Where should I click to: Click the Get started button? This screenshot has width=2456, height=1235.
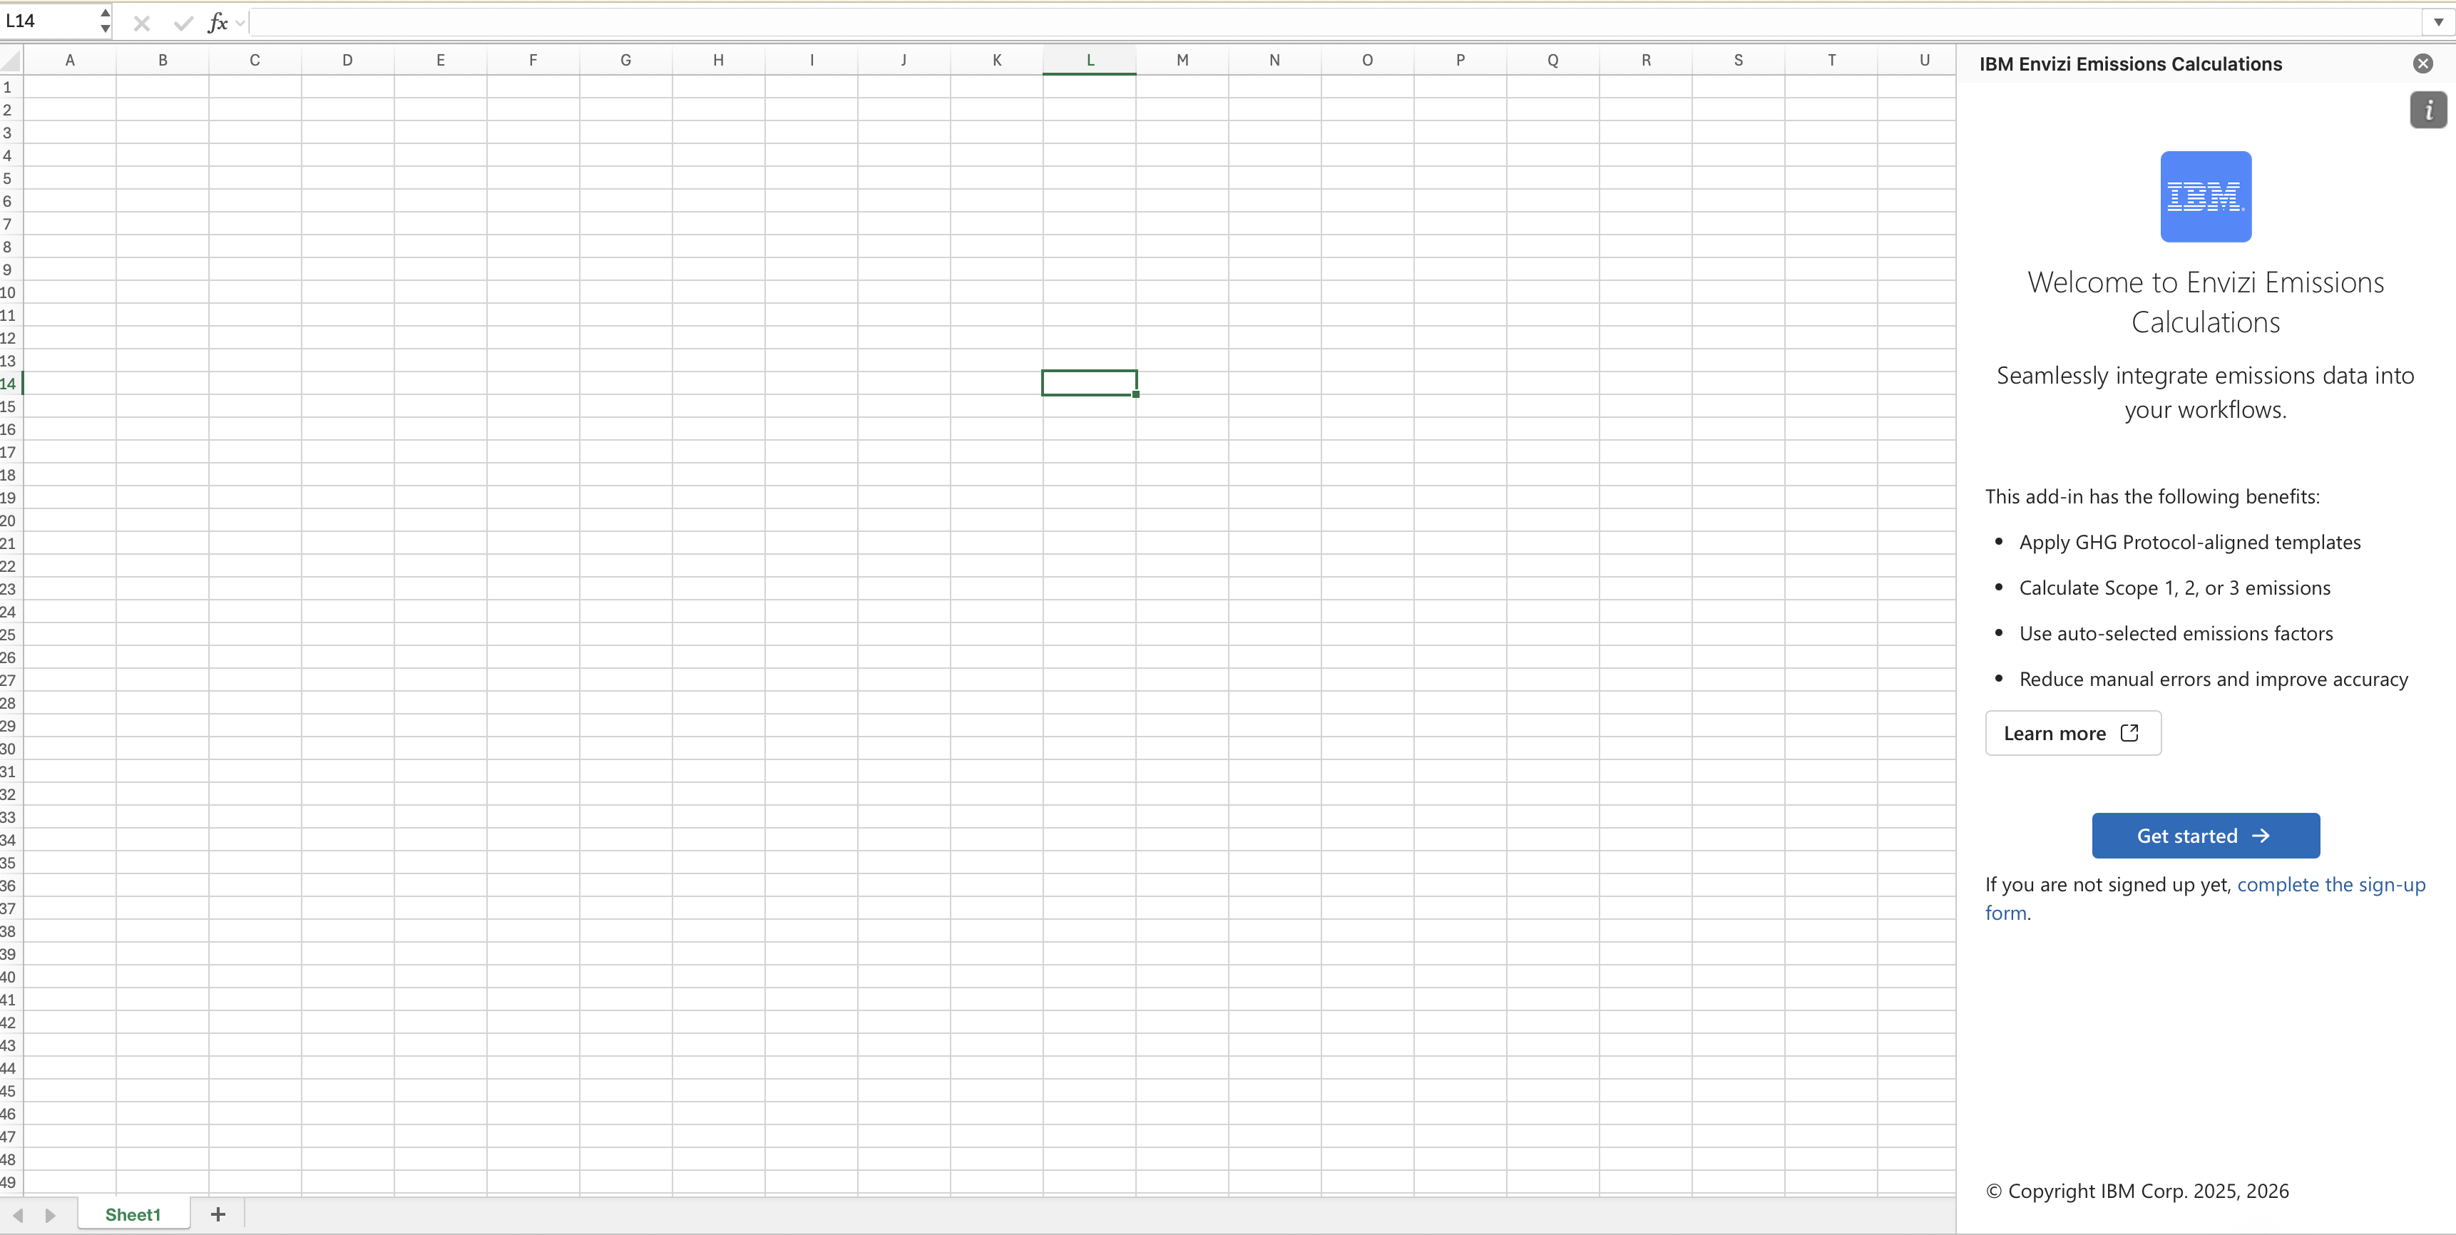tap(2205, 836)
